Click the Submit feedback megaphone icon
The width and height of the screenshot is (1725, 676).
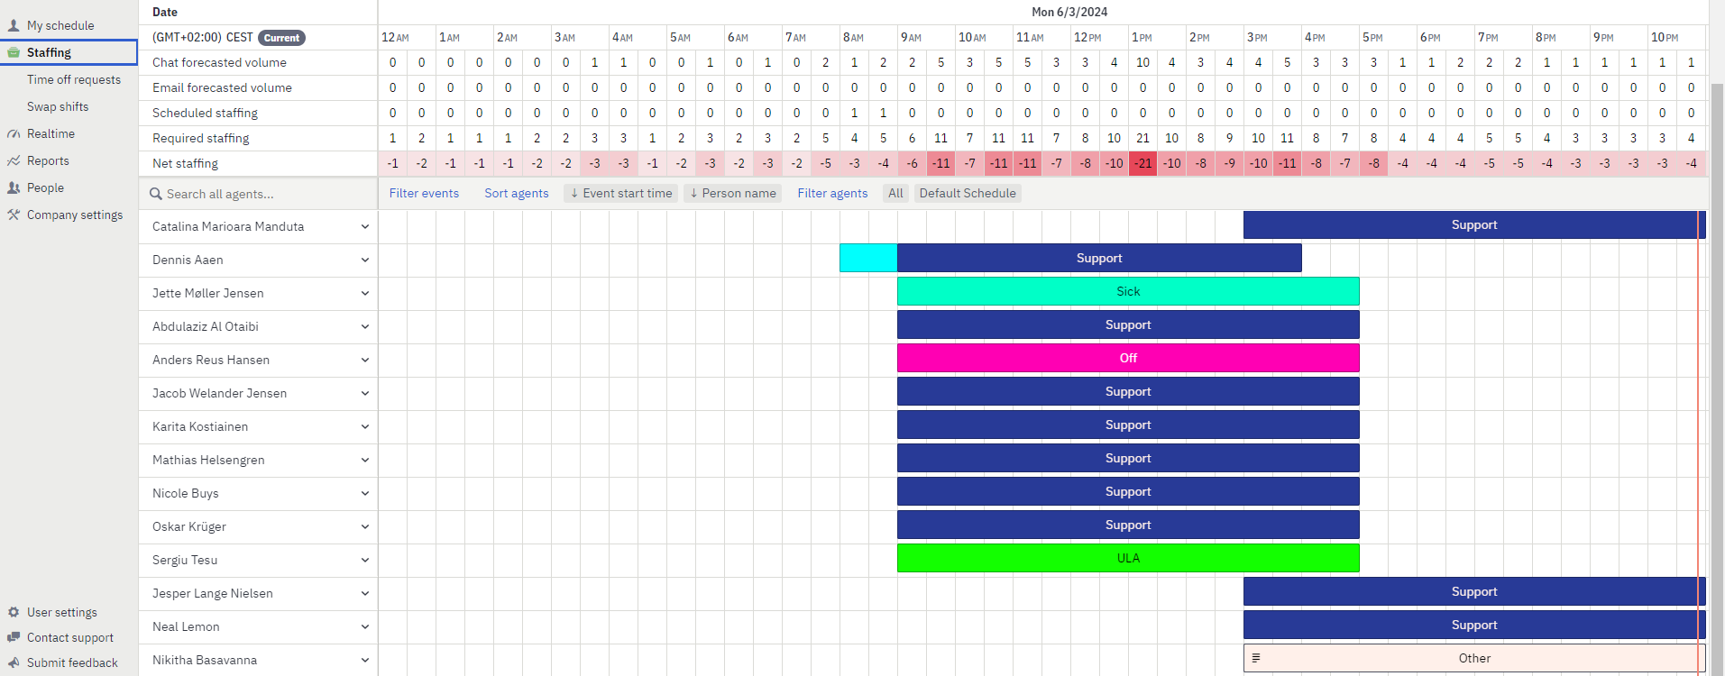click(x=14, y=663)
